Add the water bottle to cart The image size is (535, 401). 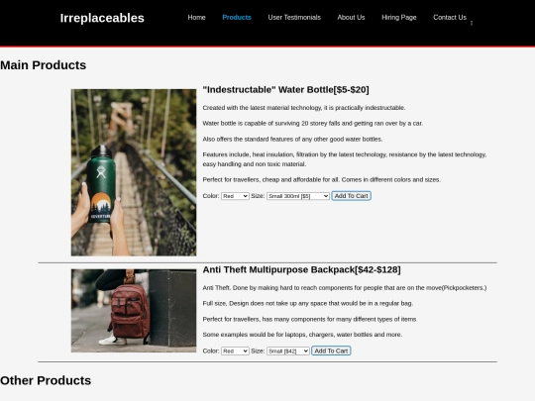coord(351,196)
